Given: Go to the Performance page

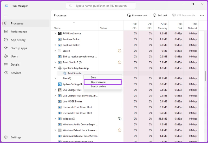Looking at the screenshot, I should [x=25, y=31].
